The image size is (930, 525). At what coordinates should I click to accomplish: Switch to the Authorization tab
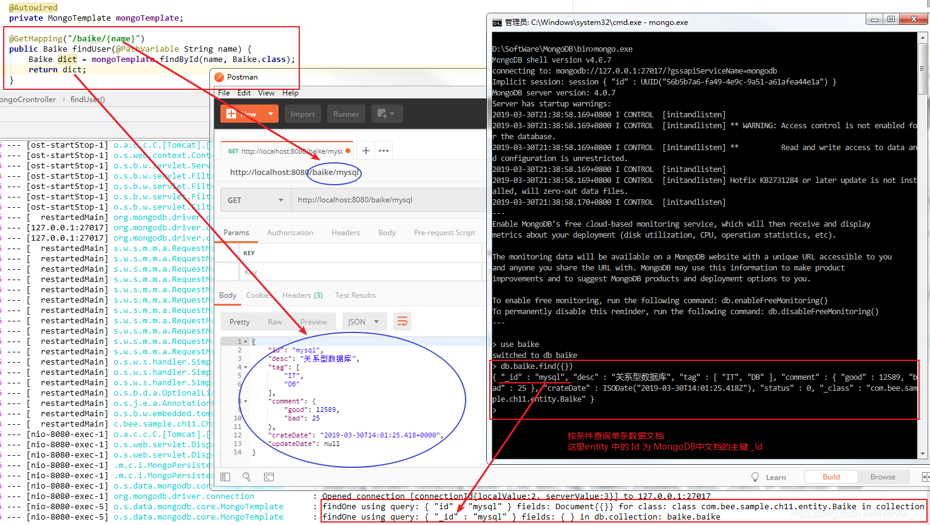click(290, 233)
